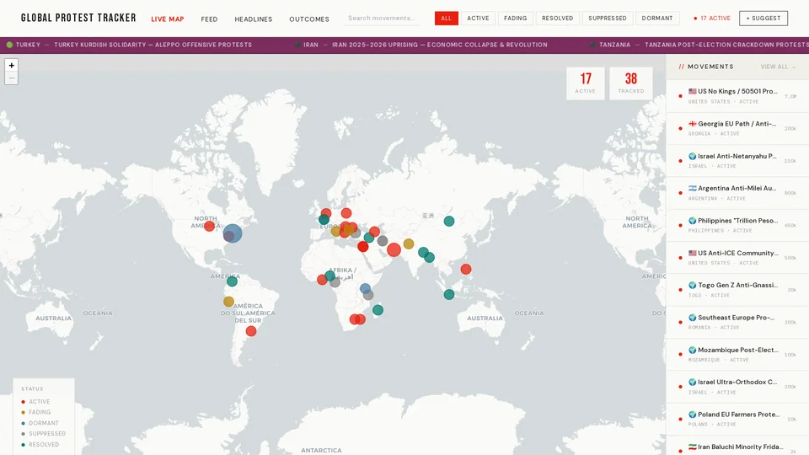Select US No Kings / 50501 movement
This screenshot has height=455, width=809.
point(737,96)
